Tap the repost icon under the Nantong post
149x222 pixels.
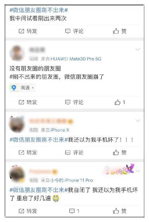pos(21,102)
